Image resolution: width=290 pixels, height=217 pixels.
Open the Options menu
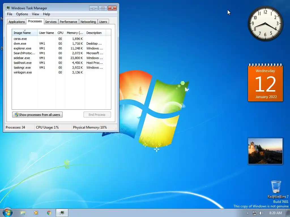[22, 14]
